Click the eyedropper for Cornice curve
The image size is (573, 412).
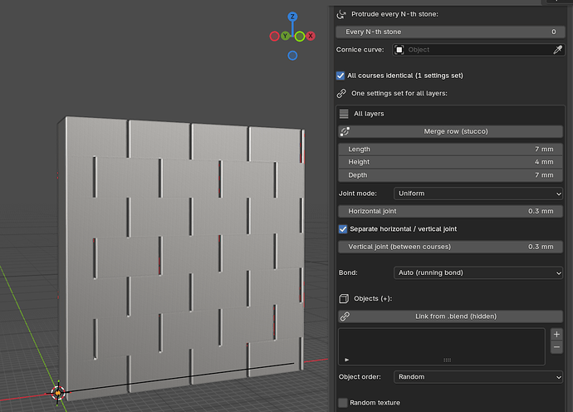[x=557, y=50]
